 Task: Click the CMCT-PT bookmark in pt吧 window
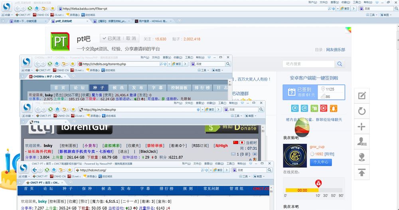[x=23, y=15]
